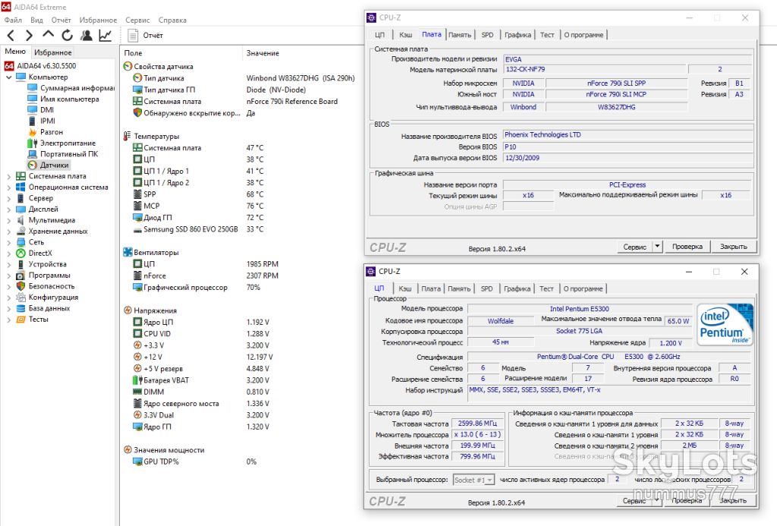Open О программе tab in upper CPU-Z
The width and height of the screenshot is (777, 526).
coord(584,35)
